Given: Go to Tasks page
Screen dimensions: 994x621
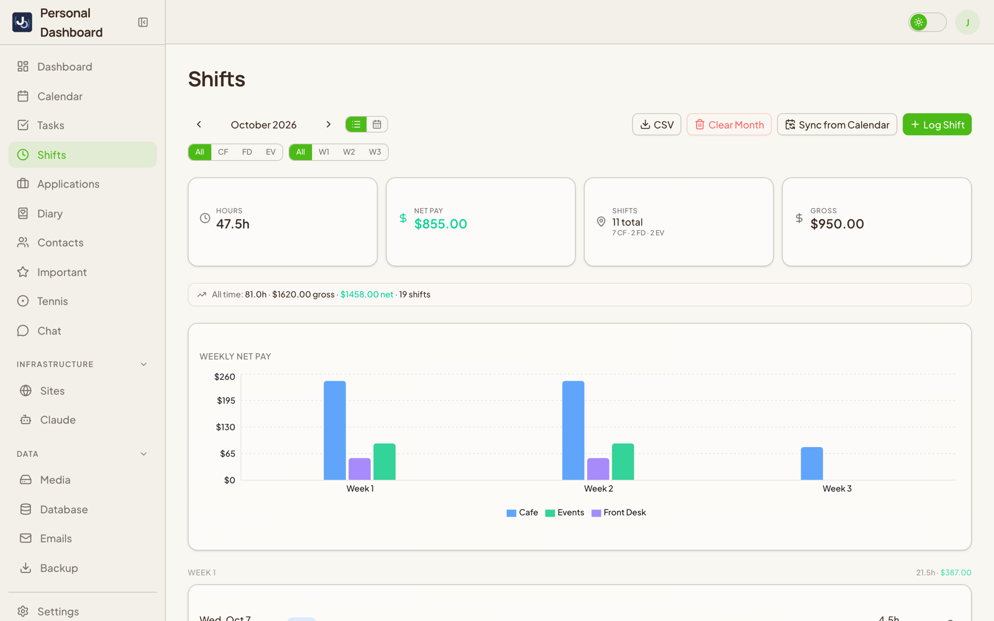Looking at the screenshot, I should (83, 125).
